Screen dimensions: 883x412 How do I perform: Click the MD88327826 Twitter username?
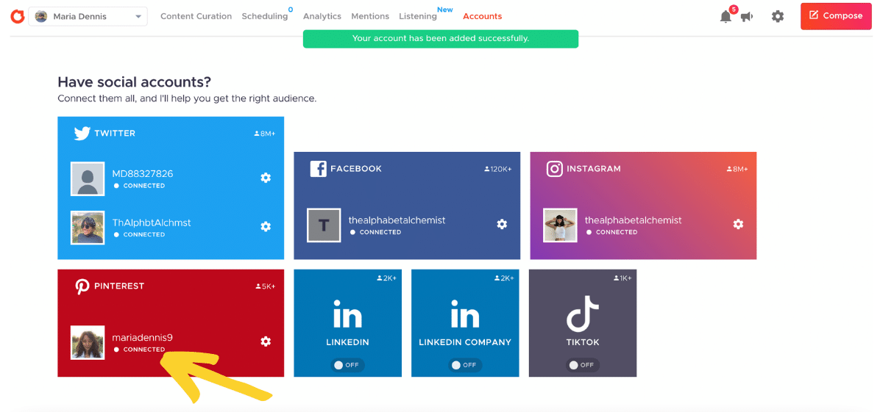pyautogui.click(x=143, y=174)
